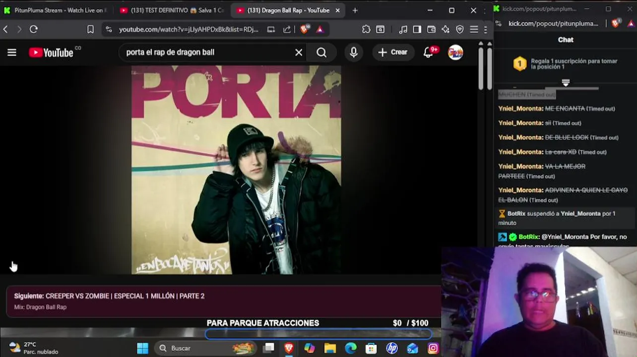This screenshot has height=357, width=637.
Task: Open Task View on the taskbar
Action: pos(268,348)
